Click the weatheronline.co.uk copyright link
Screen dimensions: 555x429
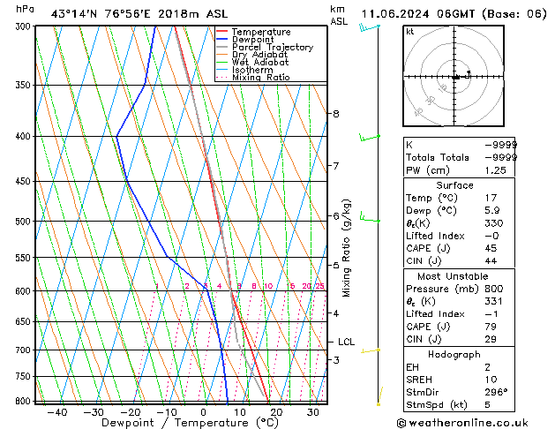[462, 423]
